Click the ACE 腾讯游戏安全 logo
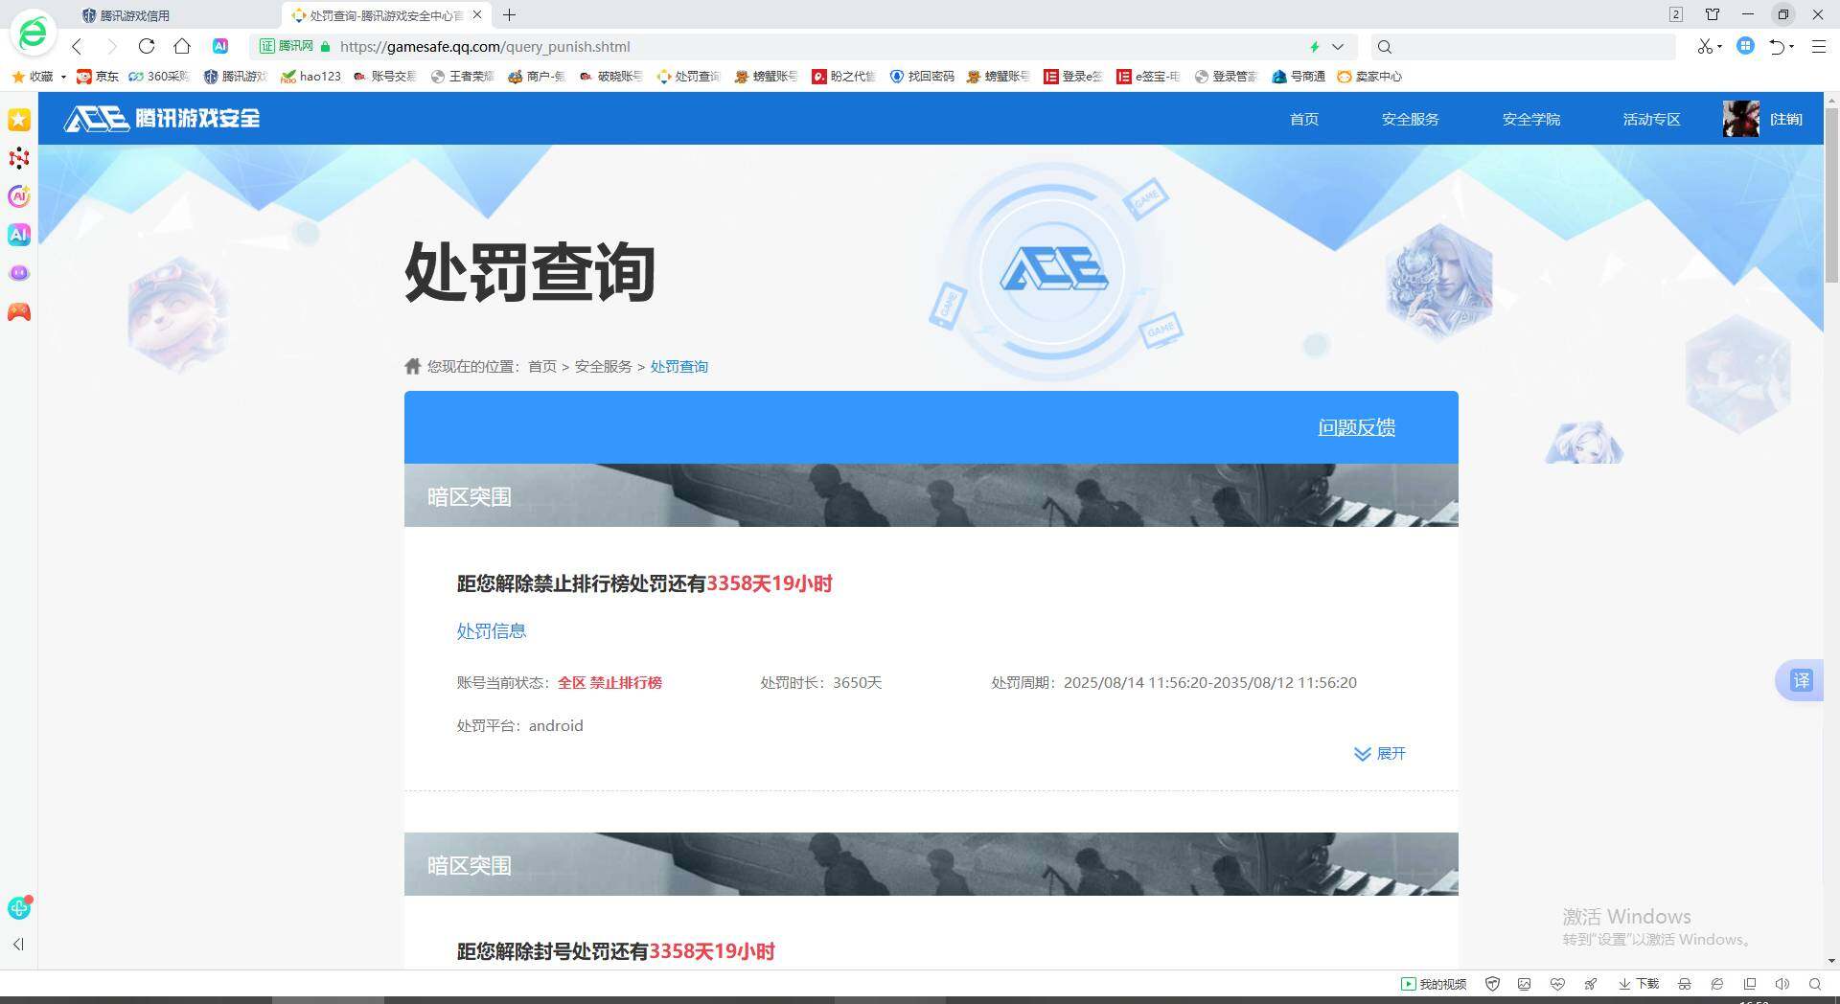 [162, 118]
